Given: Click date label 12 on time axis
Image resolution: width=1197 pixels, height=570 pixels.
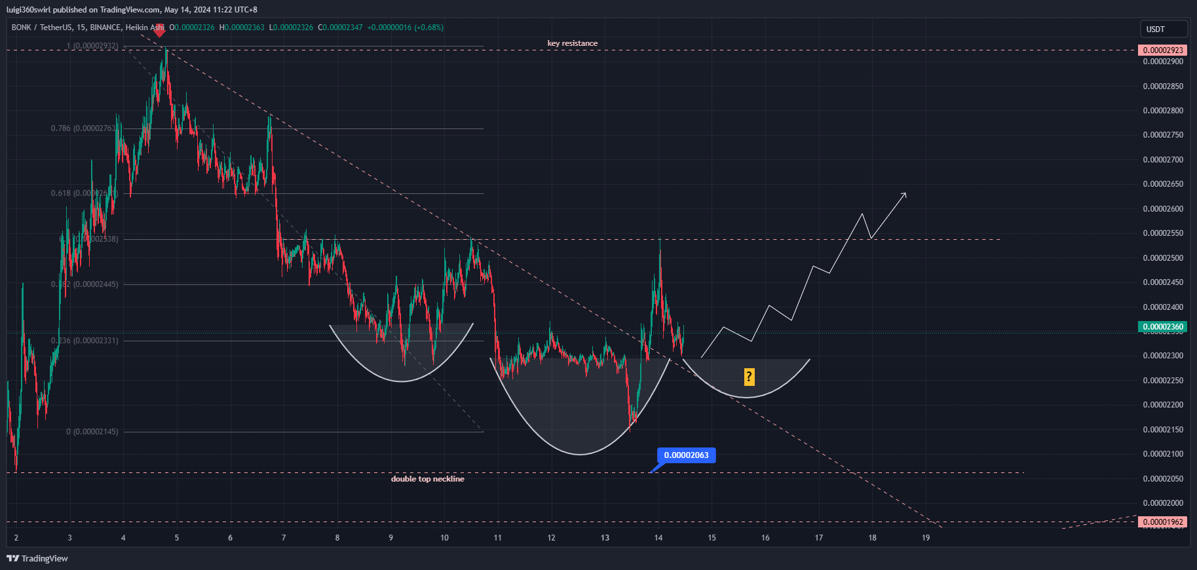Looking at the screenshot, I should click(x=552, y=538).
